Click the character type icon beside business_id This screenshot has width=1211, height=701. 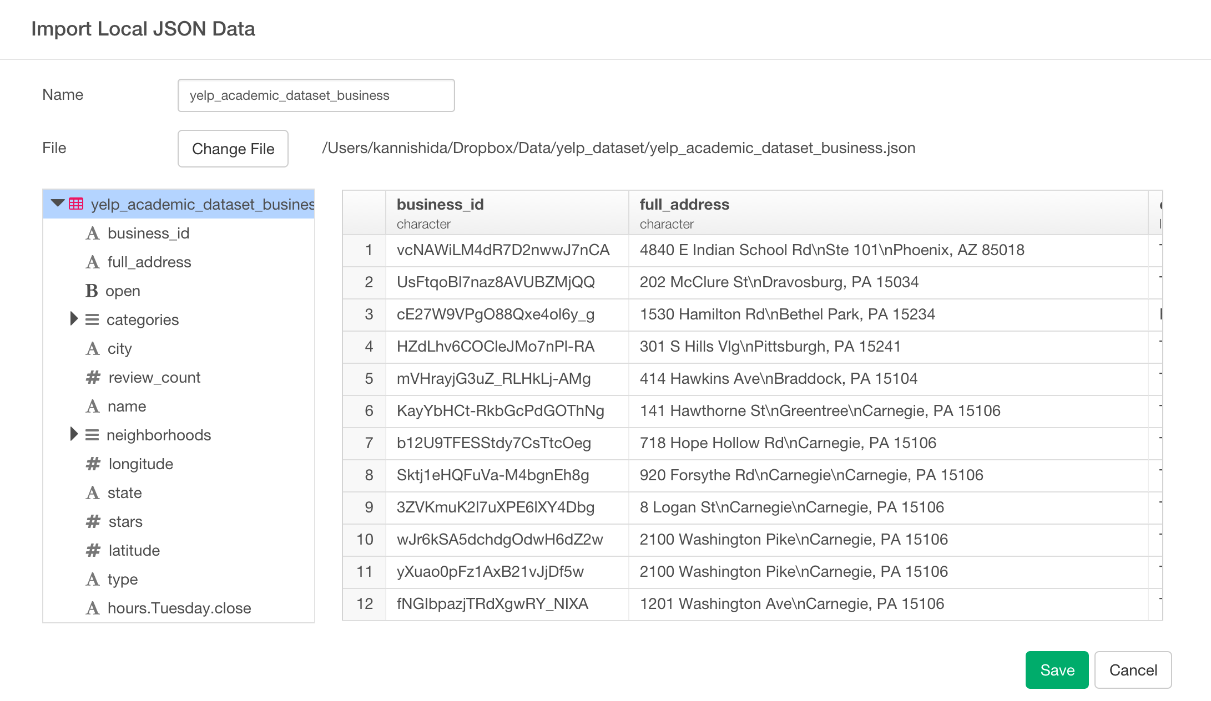pos(92,233)
